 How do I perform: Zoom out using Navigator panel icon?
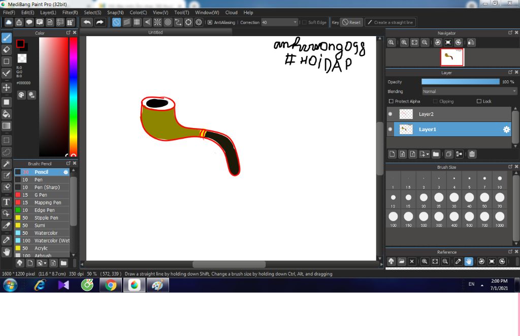pyautogui.click(x=425, y=42)
